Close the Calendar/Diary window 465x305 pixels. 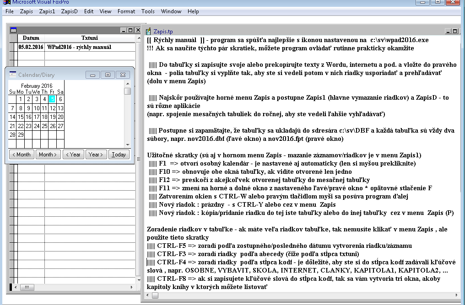point(122,75)
